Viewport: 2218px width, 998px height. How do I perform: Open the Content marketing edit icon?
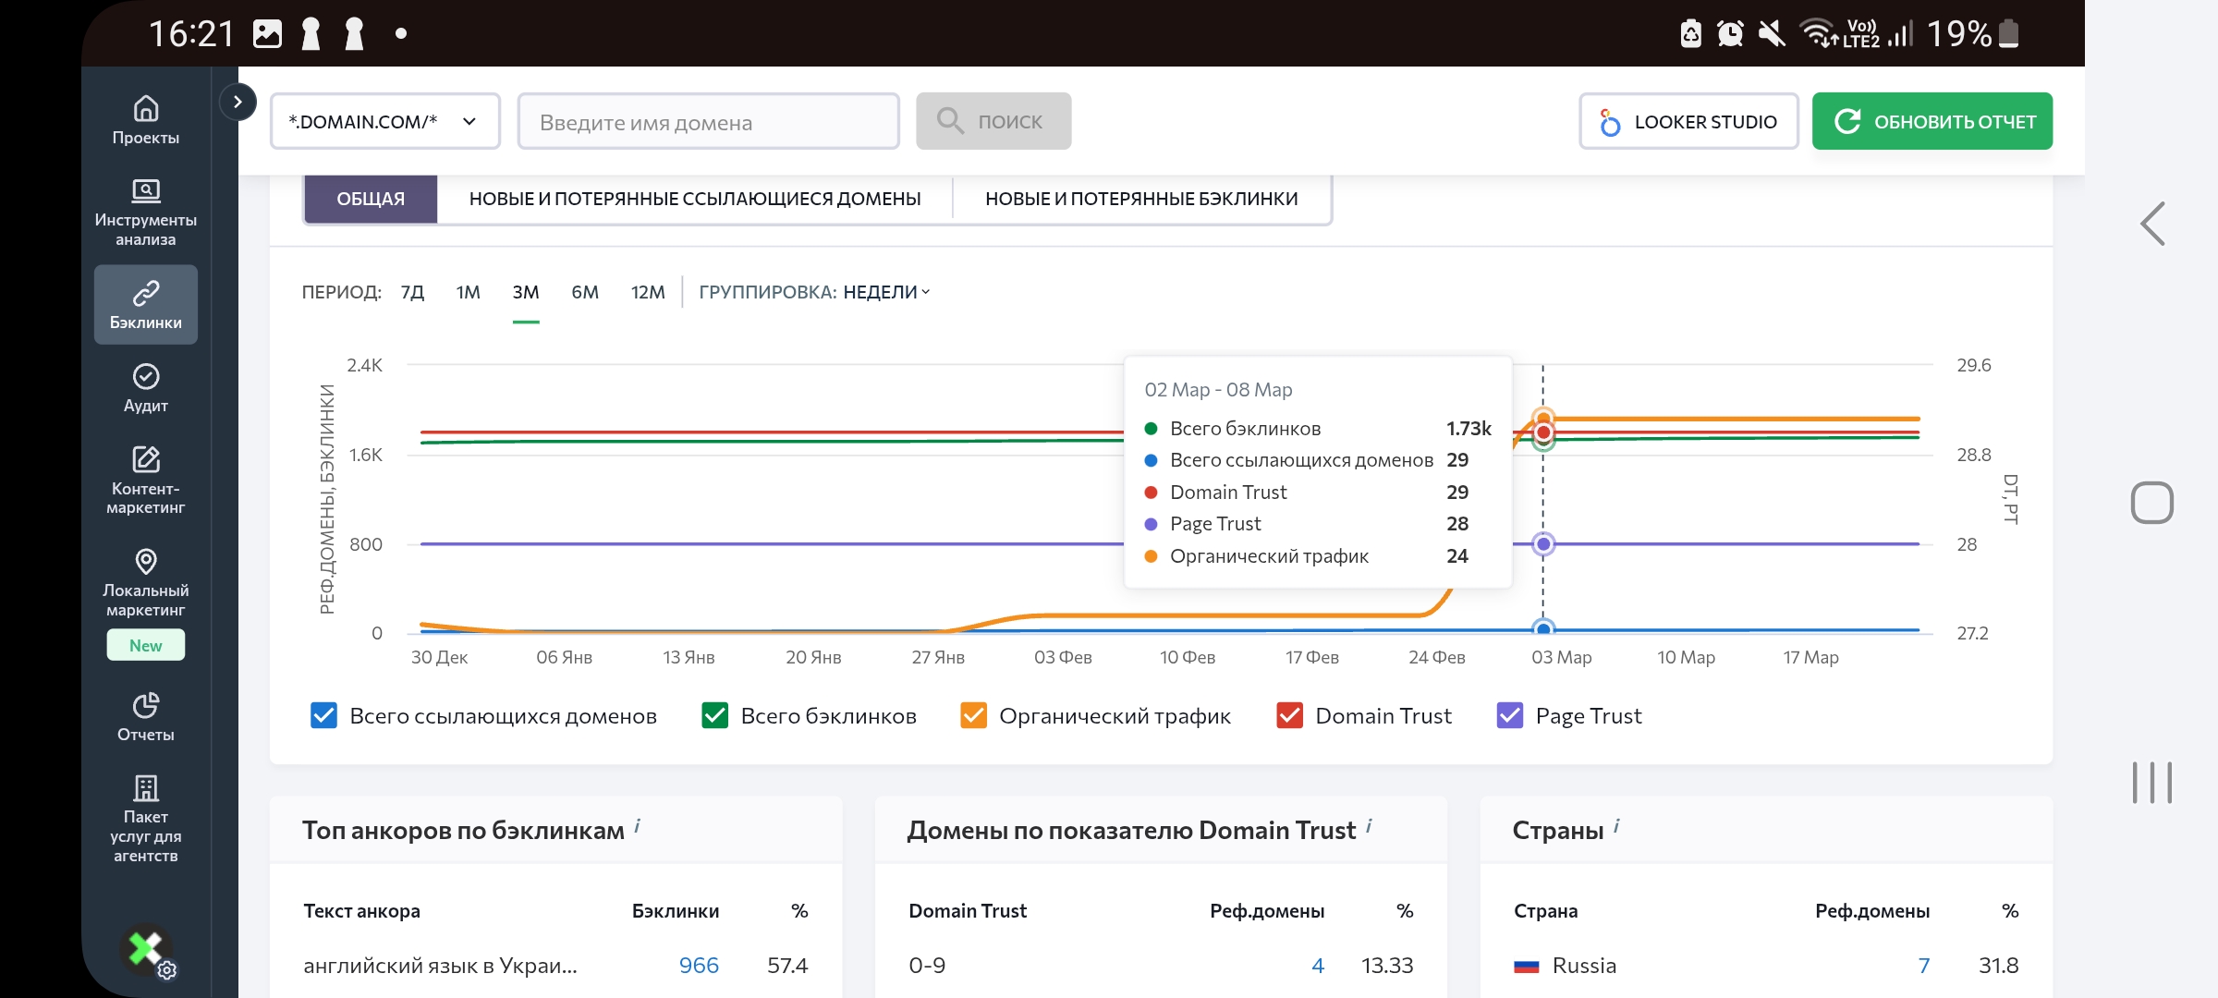point(146,459)
